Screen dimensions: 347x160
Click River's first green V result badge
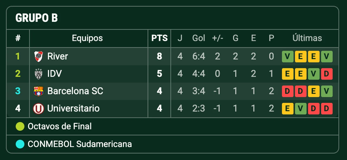[288, 57]
